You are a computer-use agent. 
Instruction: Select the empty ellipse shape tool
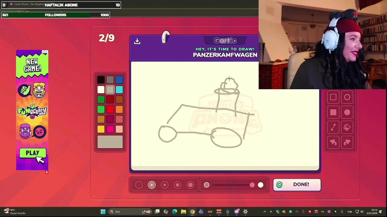pos(347,97)
